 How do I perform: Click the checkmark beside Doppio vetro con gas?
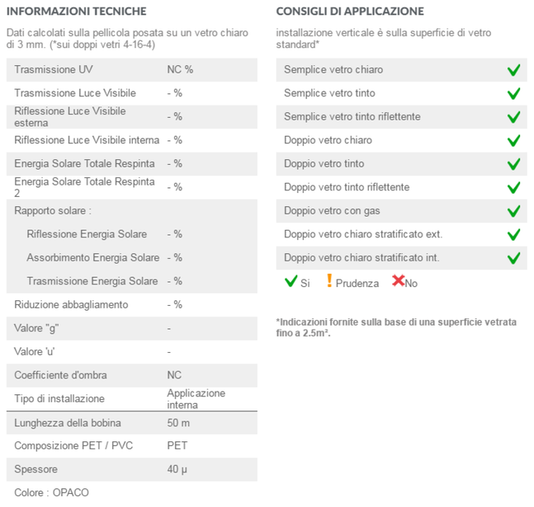pos(513,211)
